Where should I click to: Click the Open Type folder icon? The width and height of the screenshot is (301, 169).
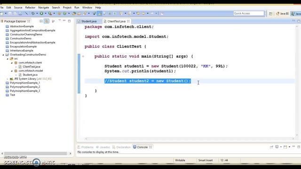point(74,14)
